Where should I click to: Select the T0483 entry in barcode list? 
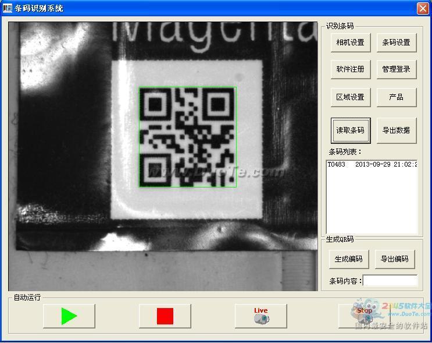click(x=372, y=164)
